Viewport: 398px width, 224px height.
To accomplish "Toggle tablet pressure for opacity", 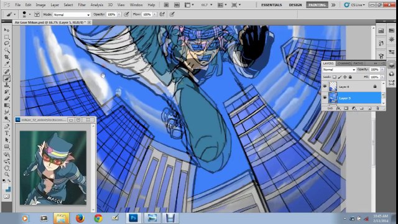I will click(x=126, y=14).
